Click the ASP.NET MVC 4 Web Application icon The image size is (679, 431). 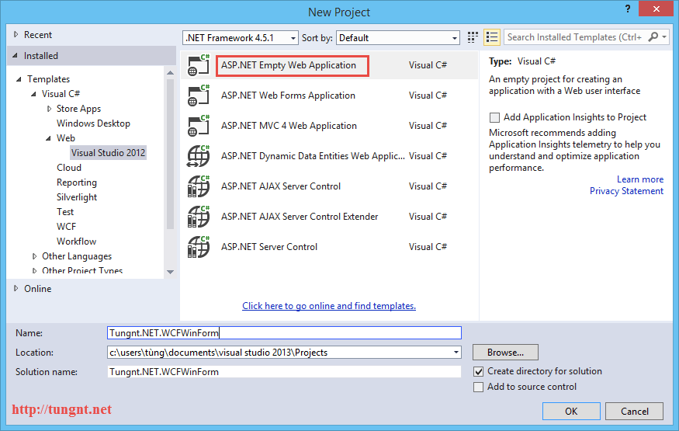[199, 126]
